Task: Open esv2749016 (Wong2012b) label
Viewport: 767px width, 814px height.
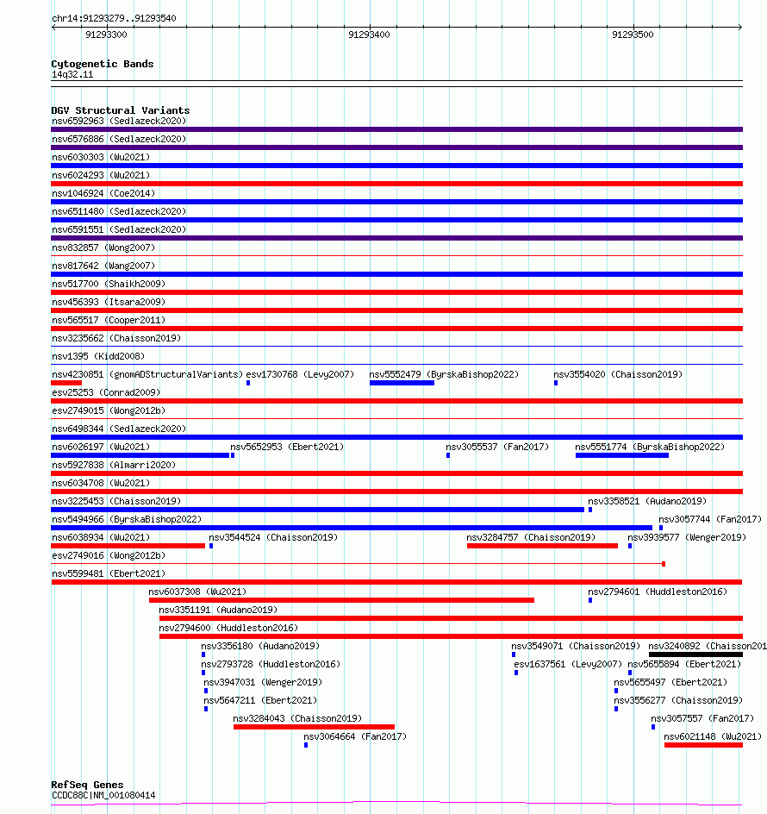Action: pyautogui.click(x=109, y=556)
